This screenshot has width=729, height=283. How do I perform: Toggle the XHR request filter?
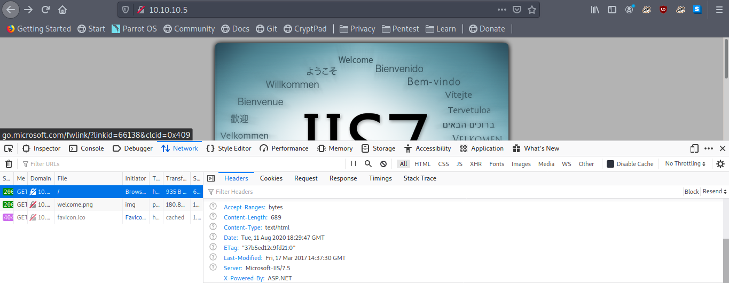coord(475,164)
